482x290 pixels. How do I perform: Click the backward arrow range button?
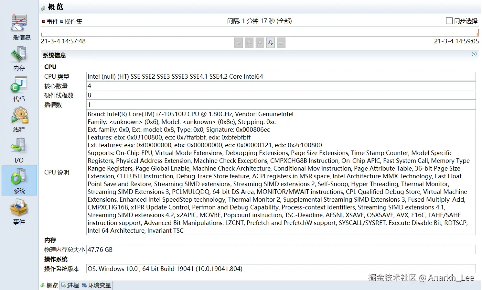(x=239, y=42)
